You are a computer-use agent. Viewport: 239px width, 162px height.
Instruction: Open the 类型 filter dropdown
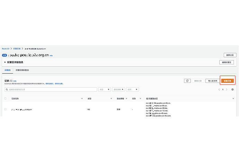(104, 89)
